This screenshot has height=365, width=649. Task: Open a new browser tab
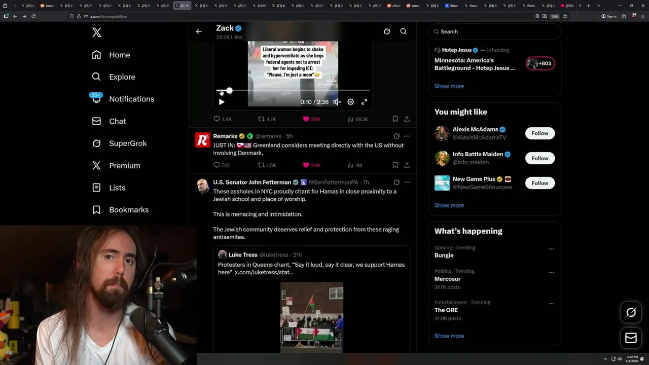click(x=588, y=6)
